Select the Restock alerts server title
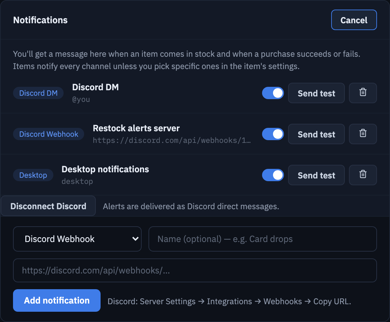Viewport: 390px width, 322px height. tap(136, 128)
